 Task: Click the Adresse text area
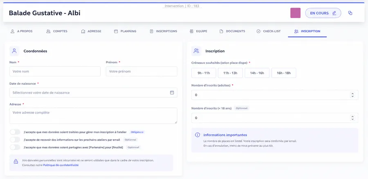click(93, 116)
